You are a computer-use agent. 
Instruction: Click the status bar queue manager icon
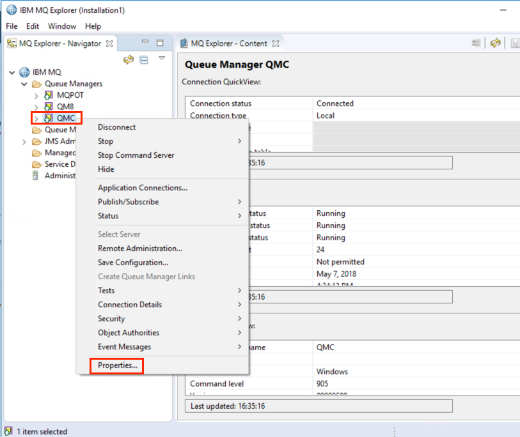(x=8, y=431)
